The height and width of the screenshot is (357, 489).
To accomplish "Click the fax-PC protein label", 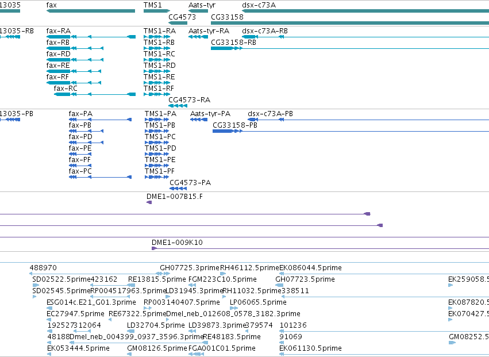I will [80, 171].
